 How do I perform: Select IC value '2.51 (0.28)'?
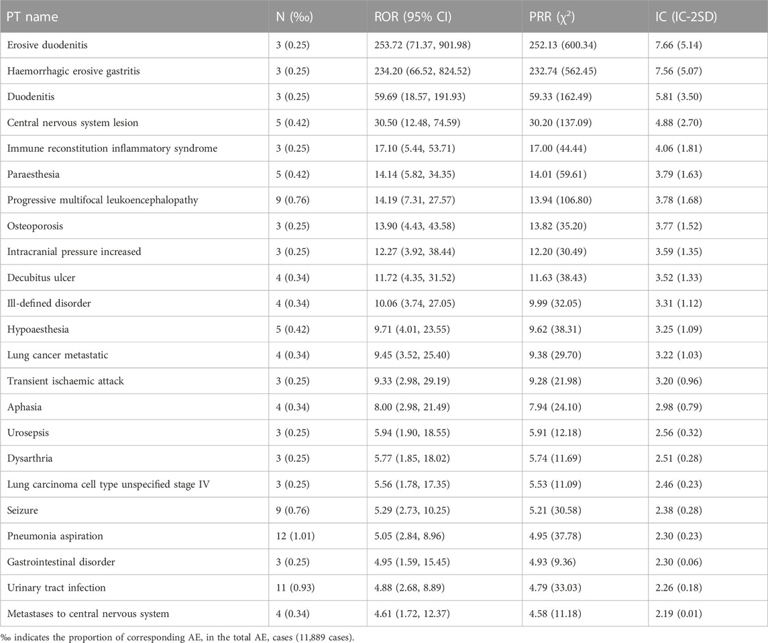click(678, 458)
